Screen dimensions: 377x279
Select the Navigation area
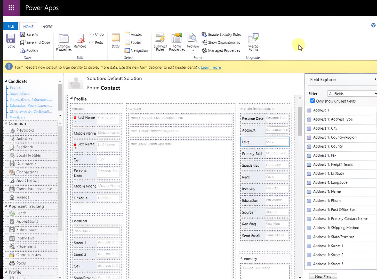coord(136,50)
